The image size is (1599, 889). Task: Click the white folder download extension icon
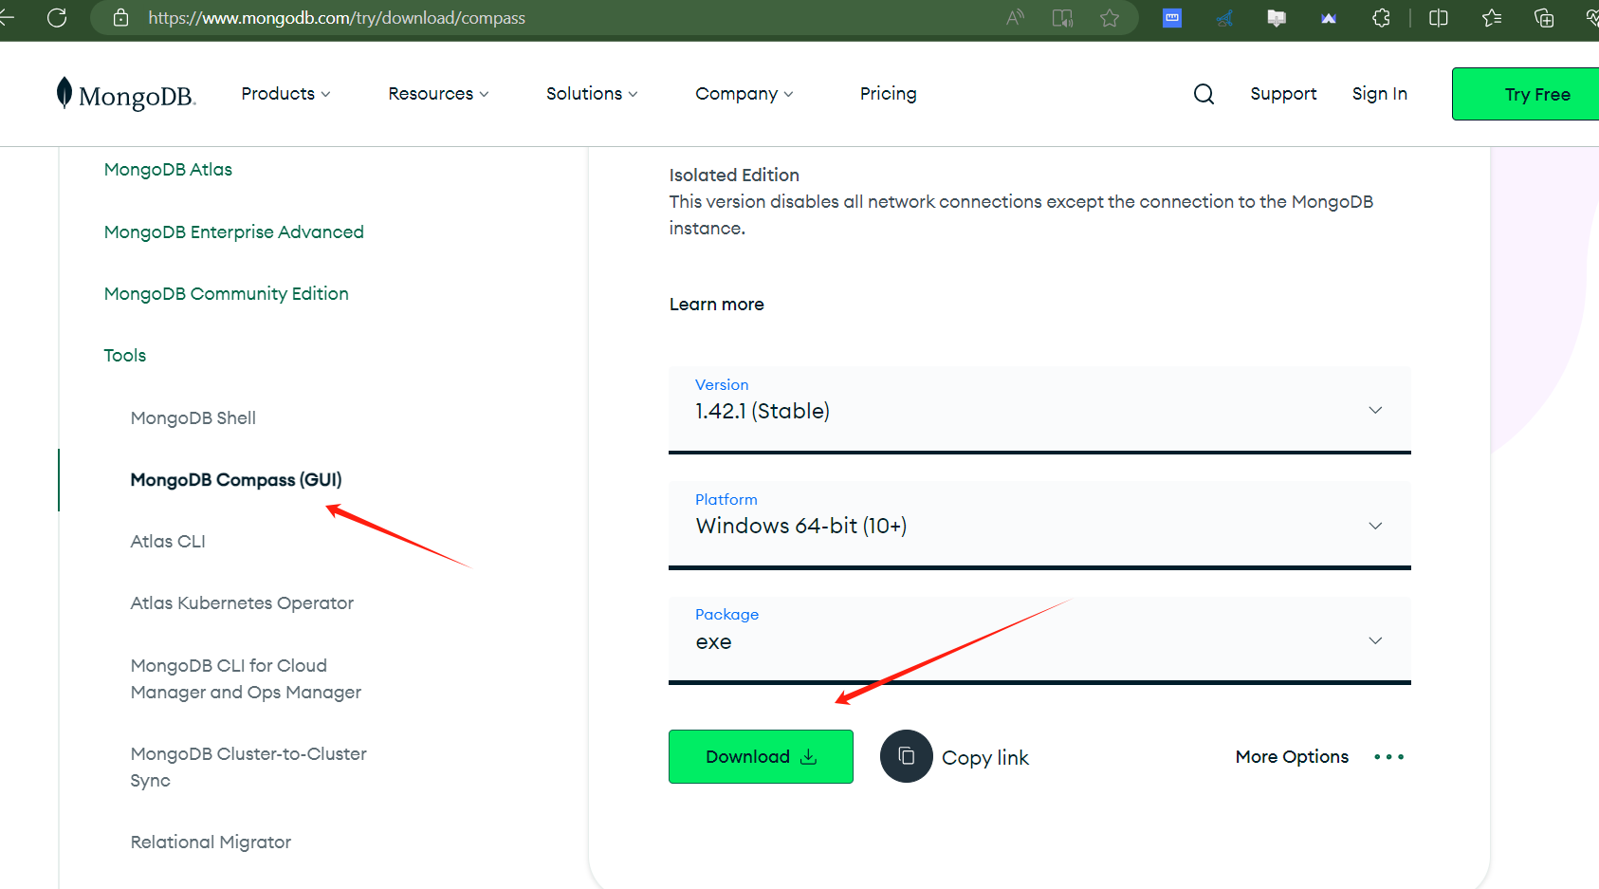[1277, 18]
